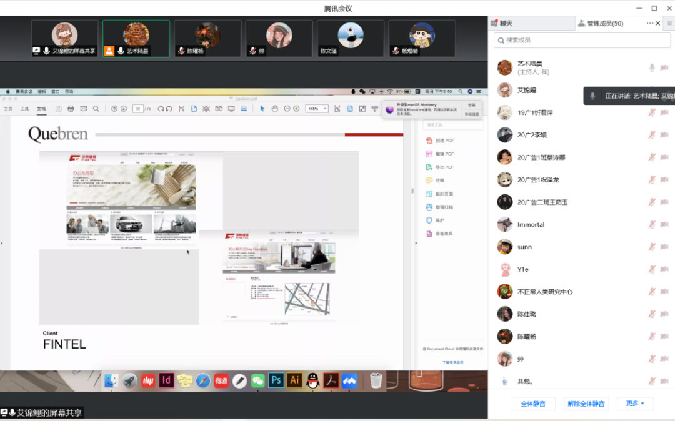
Task: Click the 解除全体静音 button
Action: pyautogui.click(x=586, y=404)
